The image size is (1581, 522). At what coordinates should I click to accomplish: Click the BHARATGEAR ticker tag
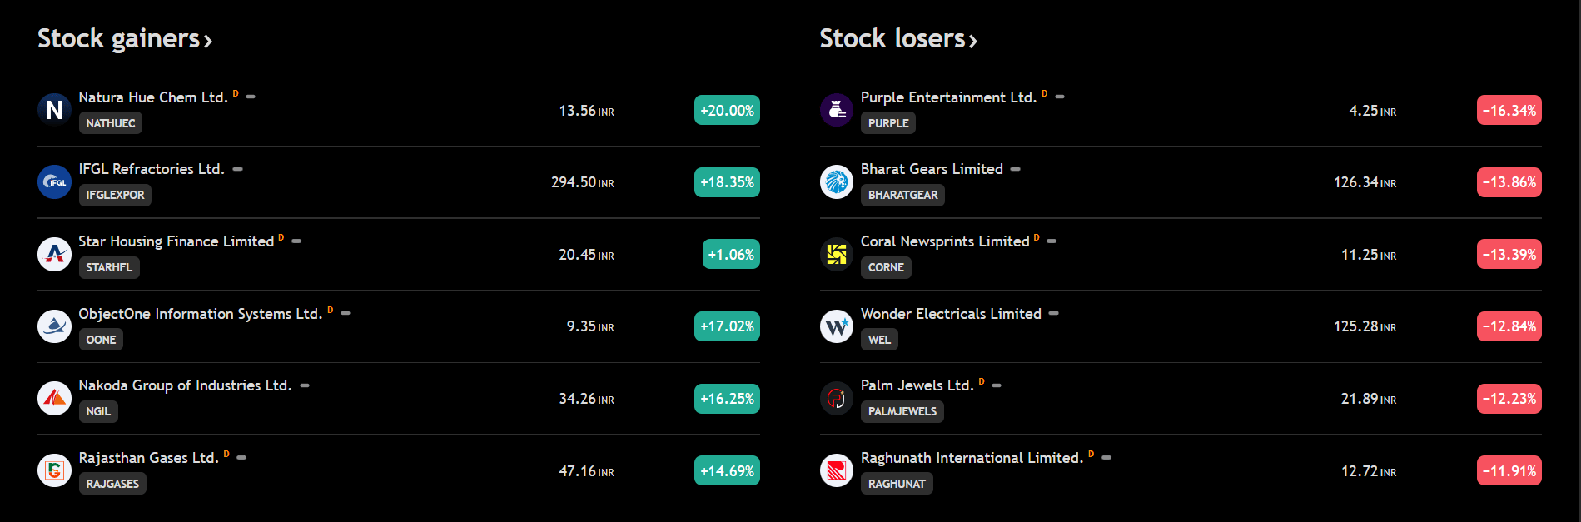coord(902,195)
